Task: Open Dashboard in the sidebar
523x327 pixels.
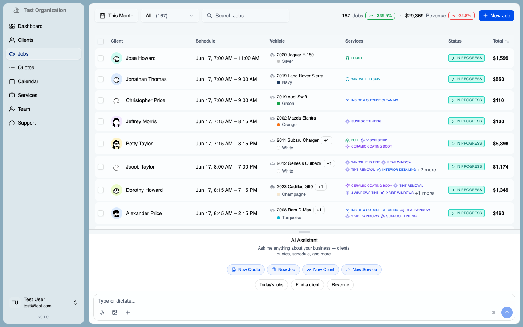Action: (44, 26)
